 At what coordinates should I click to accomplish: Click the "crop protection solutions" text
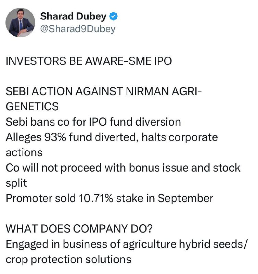[68, 259]
